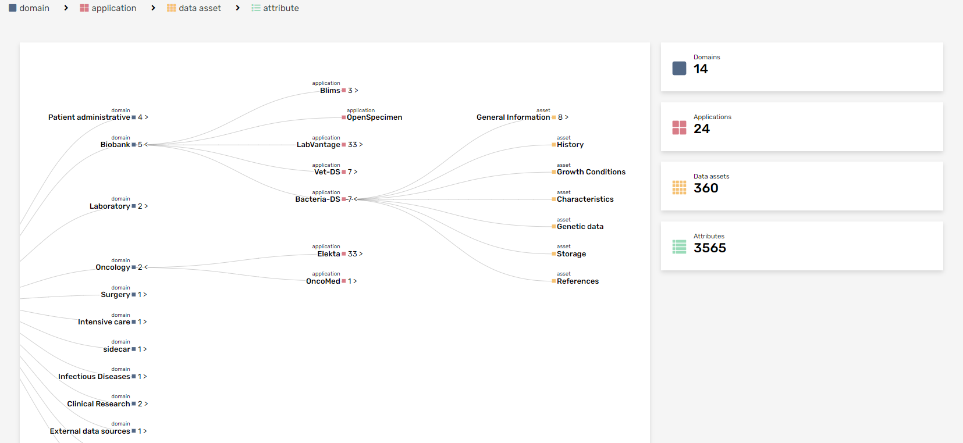The width and height of the screenshot is (963, 443).
Task: Click the orange node marker beside Characteristics
Action: point(554,199)
